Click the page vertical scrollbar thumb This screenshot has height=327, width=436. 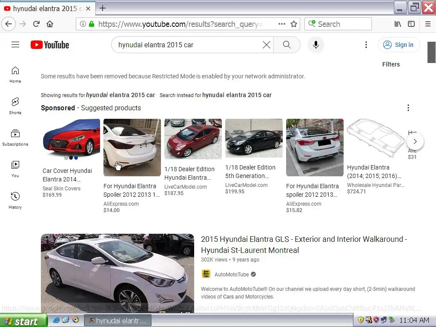[431, 52]
